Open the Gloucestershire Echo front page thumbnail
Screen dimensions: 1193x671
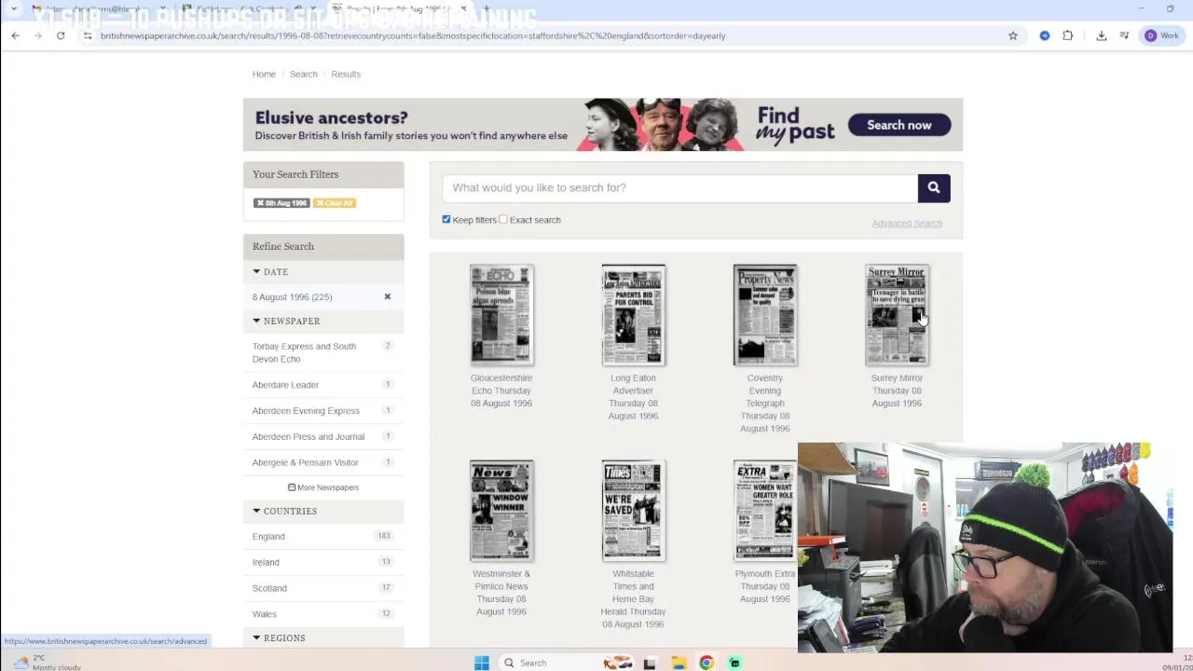pos(501,315)
